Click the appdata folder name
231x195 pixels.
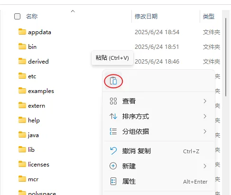[x=39, y=32]
